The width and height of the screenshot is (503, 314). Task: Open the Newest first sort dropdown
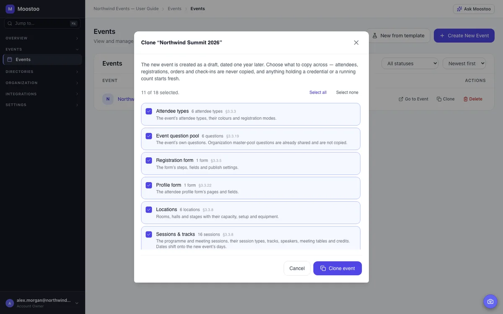pyautogui.click(x=464, y=64)
